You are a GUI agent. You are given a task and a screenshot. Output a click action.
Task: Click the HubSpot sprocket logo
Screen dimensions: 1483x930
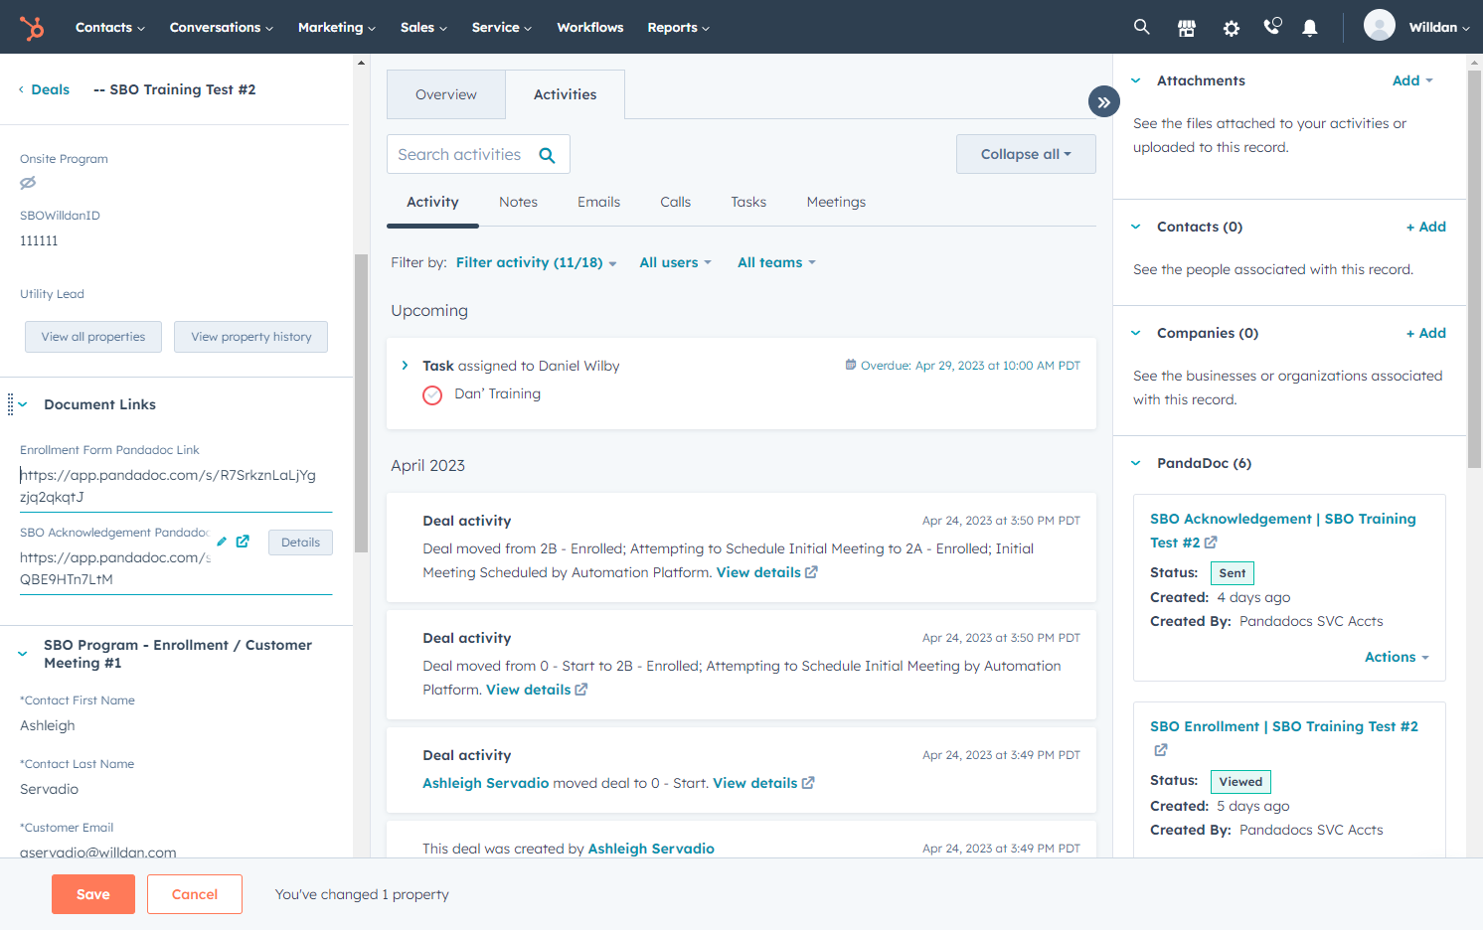coord(32,28)
